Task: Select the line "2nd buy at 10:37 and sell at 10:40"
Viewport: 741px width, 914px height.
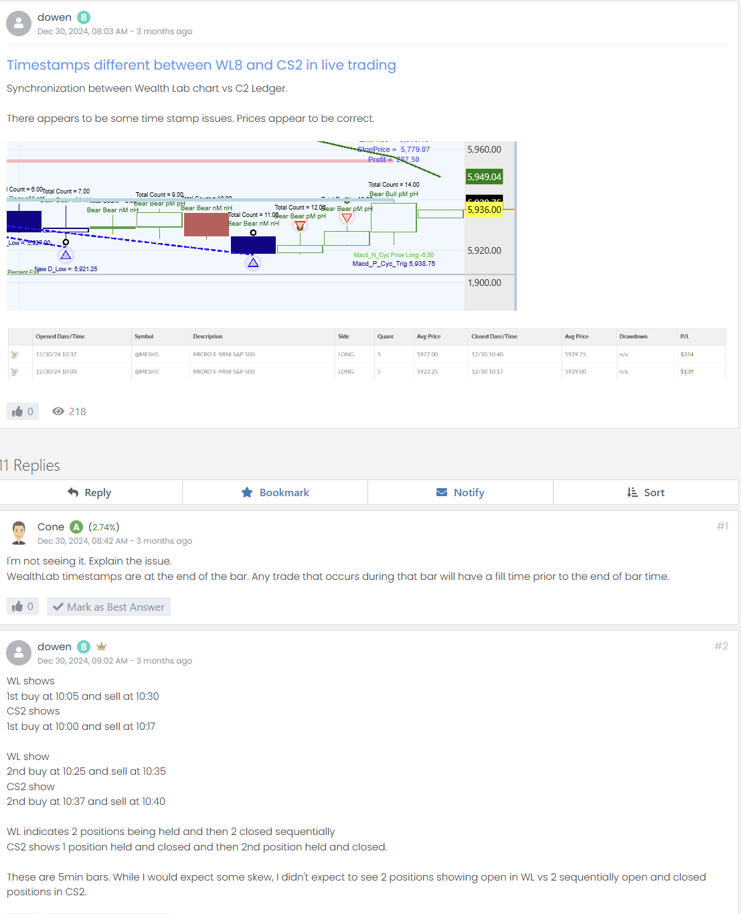Action: coord(86,802)
